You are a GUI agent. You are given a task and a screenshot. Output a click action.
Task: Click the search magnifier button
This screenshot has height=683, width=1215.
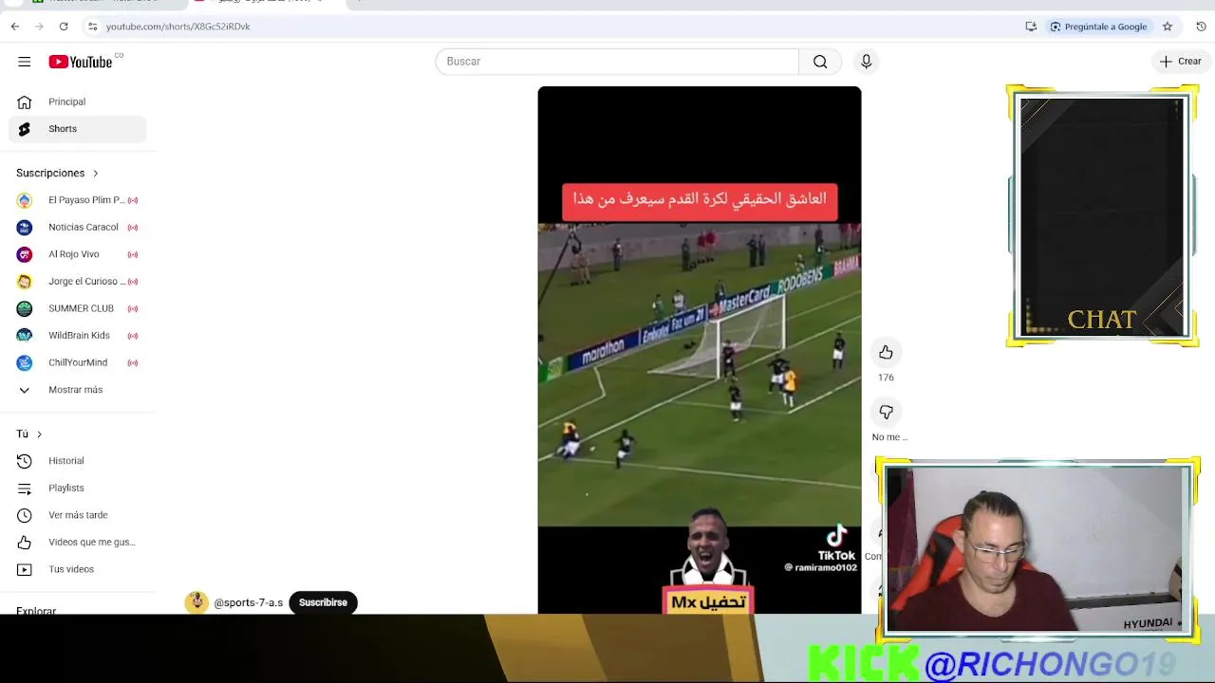[x=820, y=62]
